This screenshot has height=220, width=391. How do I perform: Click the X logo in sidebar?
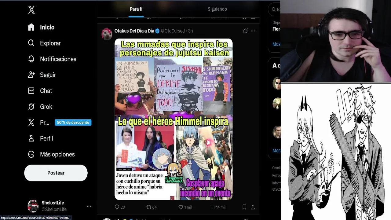[31, 10]
